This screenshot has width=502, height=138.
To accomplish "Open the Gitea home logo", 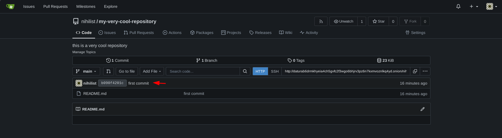I will (x=10, y=6).
